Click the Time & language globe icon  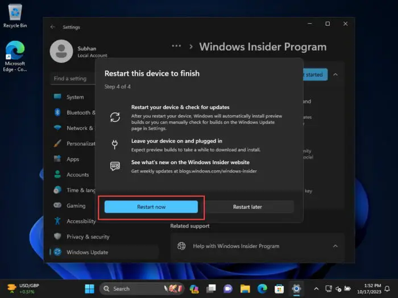[57, 190]
